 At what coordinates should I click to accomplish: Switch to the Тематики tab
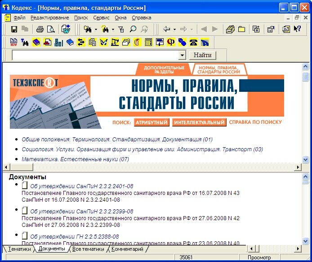tap(19, 249)
